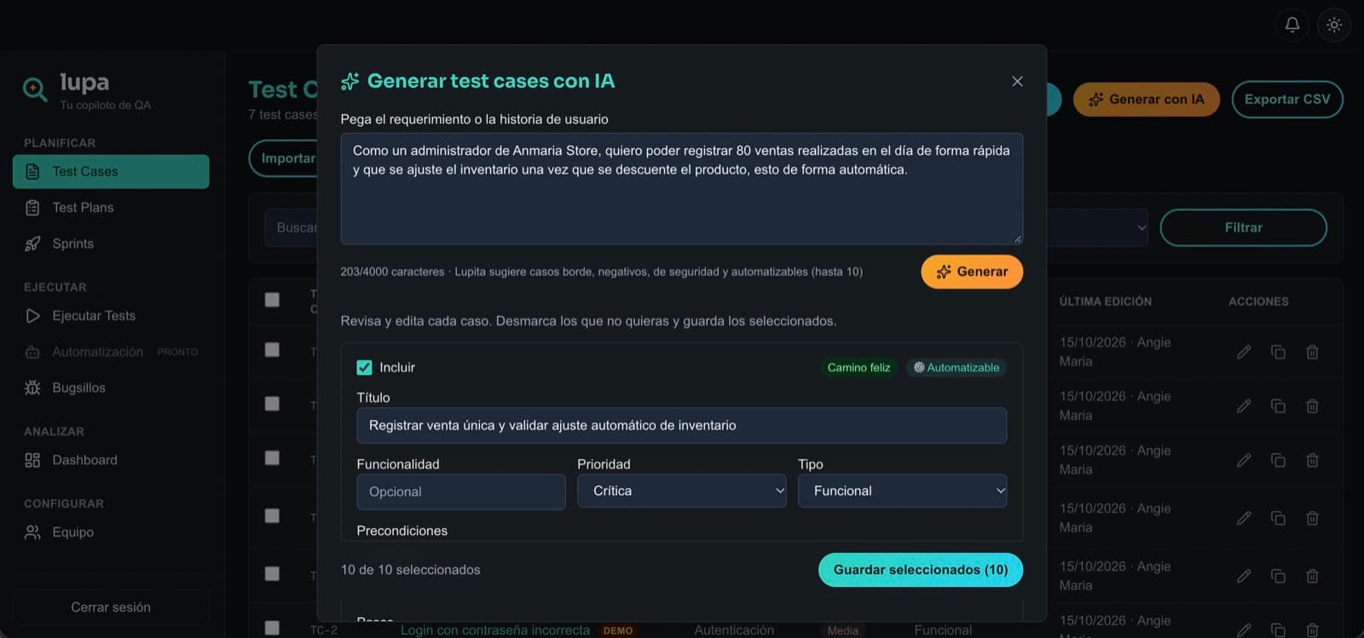Uncheck the Incluir checkbox
The width and height of the screenshot is (1364, 638).
364,367
